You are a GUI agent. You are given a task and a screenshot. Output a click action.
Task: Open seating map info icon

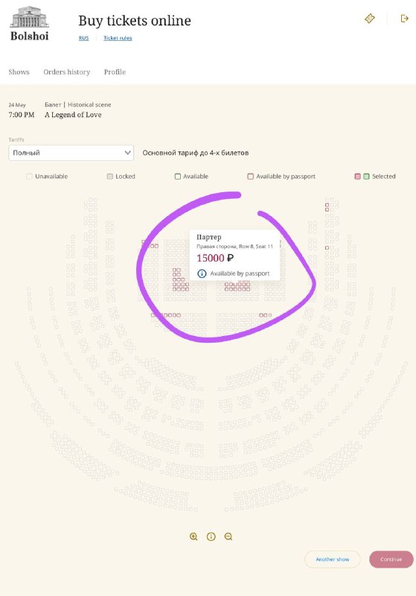(211, 536)
